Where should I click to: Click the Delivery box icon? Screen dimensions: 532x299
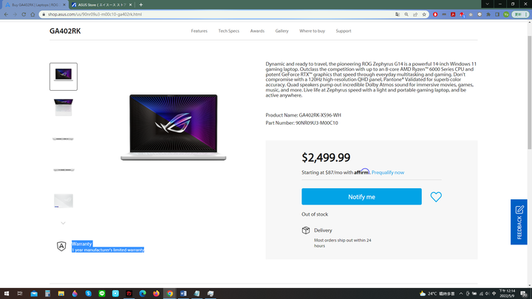click(306, 230)
